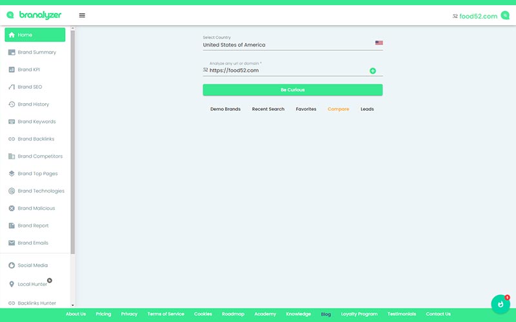Open Terms of Service footer link
Viewport: 516px width, 322px height.
tap(166, 314)
